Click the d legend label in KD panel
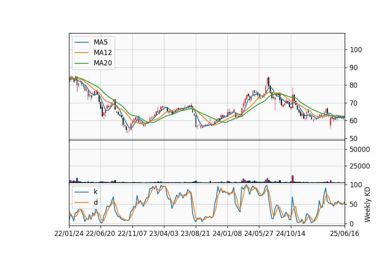383x275 pixels. click(95, 202)
